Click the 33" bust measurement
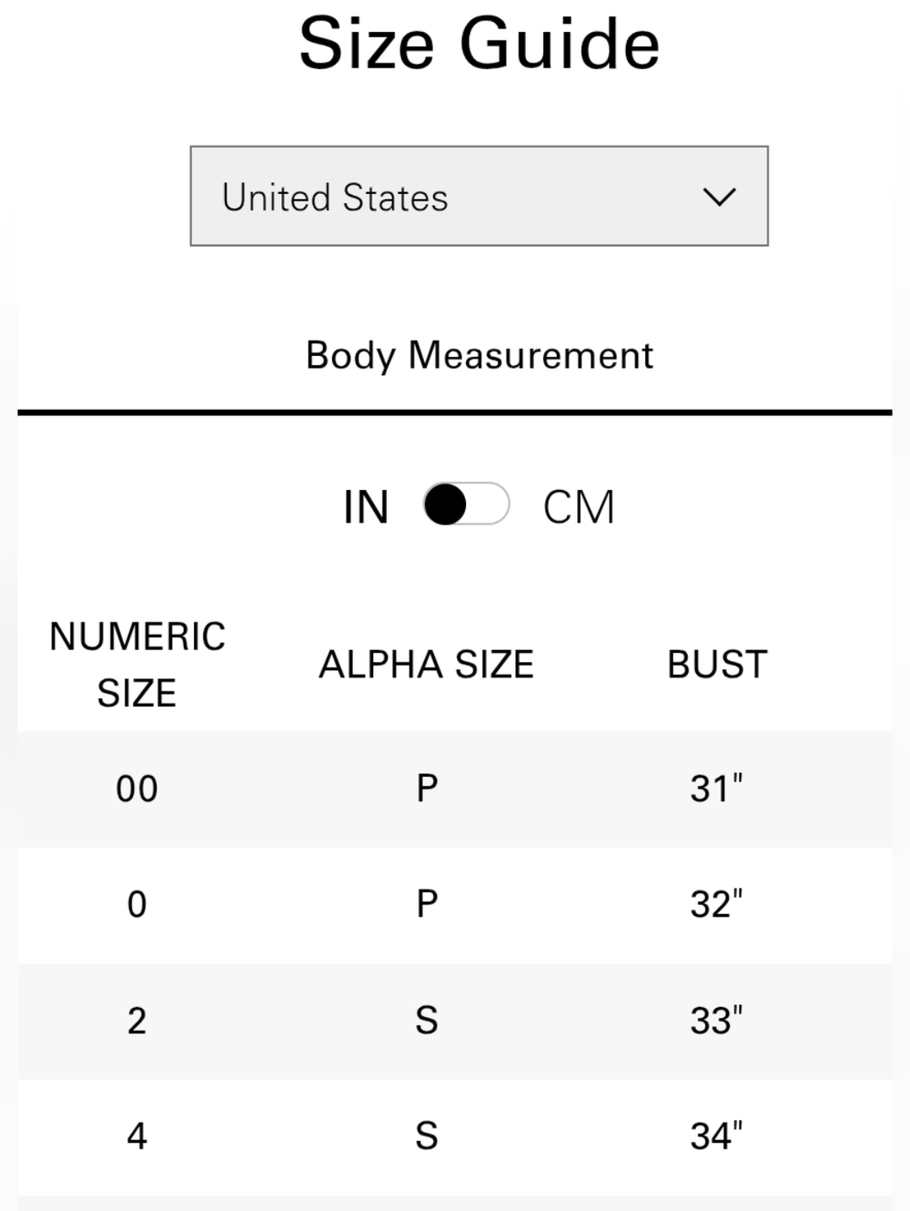The width and height of the screenshot is (910, 1211). click(x=716, y=1020)
